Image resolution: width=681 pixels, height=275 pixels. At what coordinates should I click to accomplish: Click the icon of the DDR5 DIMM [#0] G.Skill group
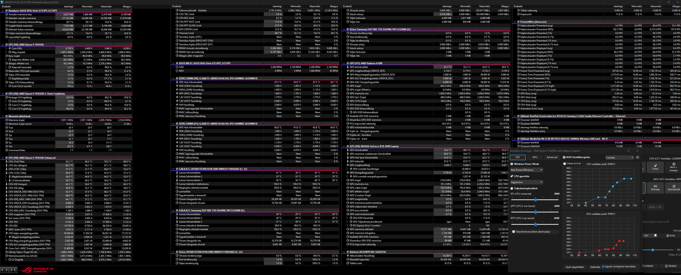click(x=177, y=78)
